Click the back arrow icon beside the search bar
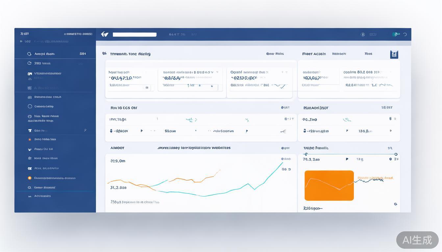Screen dimensions: 442x252 [104, 34]
